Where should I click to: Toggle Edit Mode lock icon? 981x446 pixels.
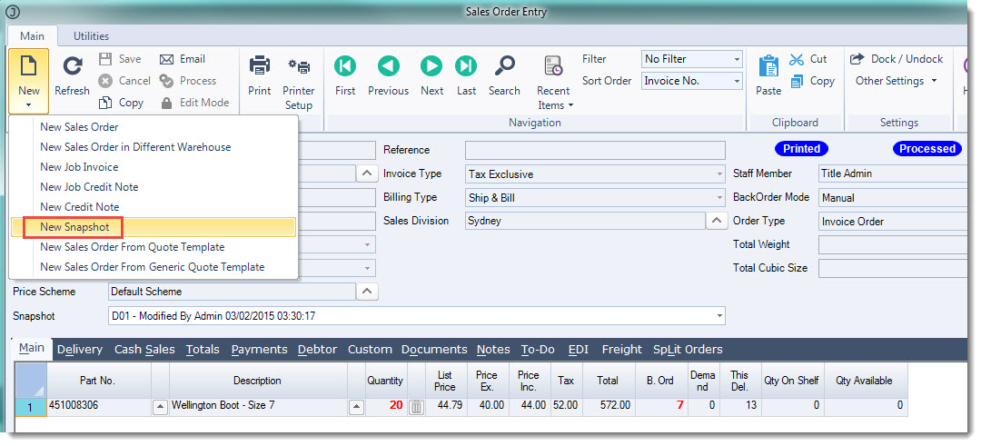tap(166, 103)
